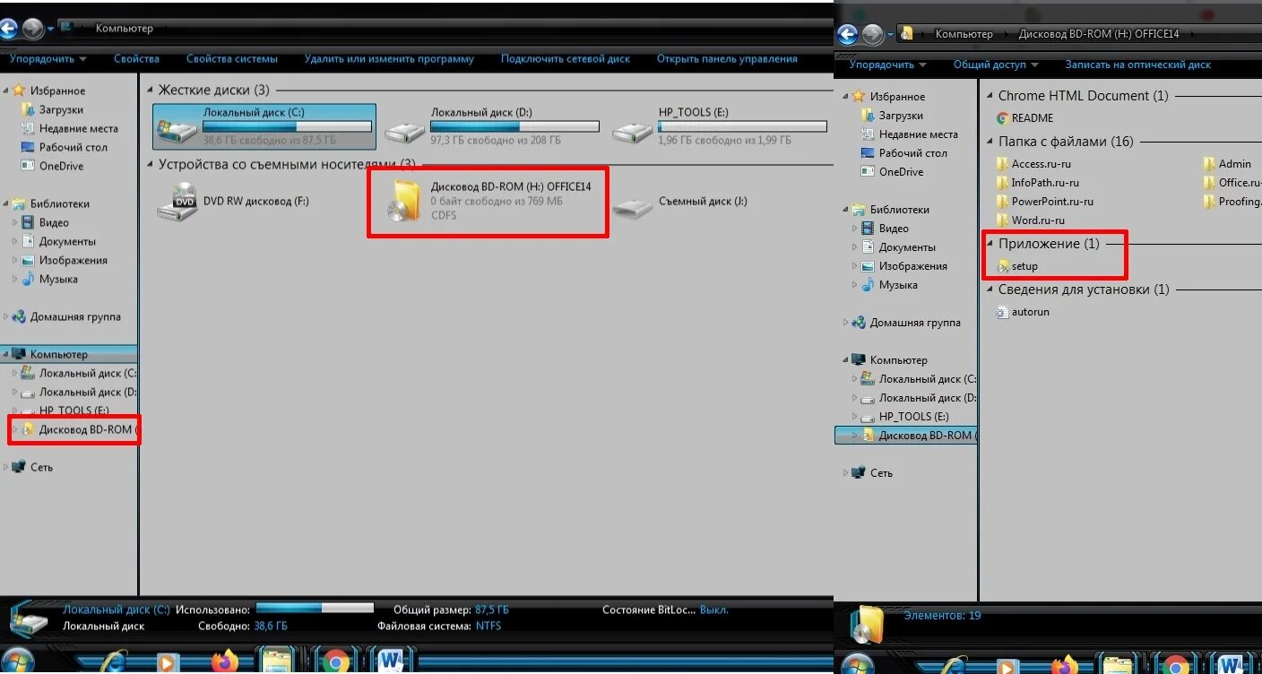Open the README Chrome HTML document
Screen dimensions: 1262x674
point(1024,118)
